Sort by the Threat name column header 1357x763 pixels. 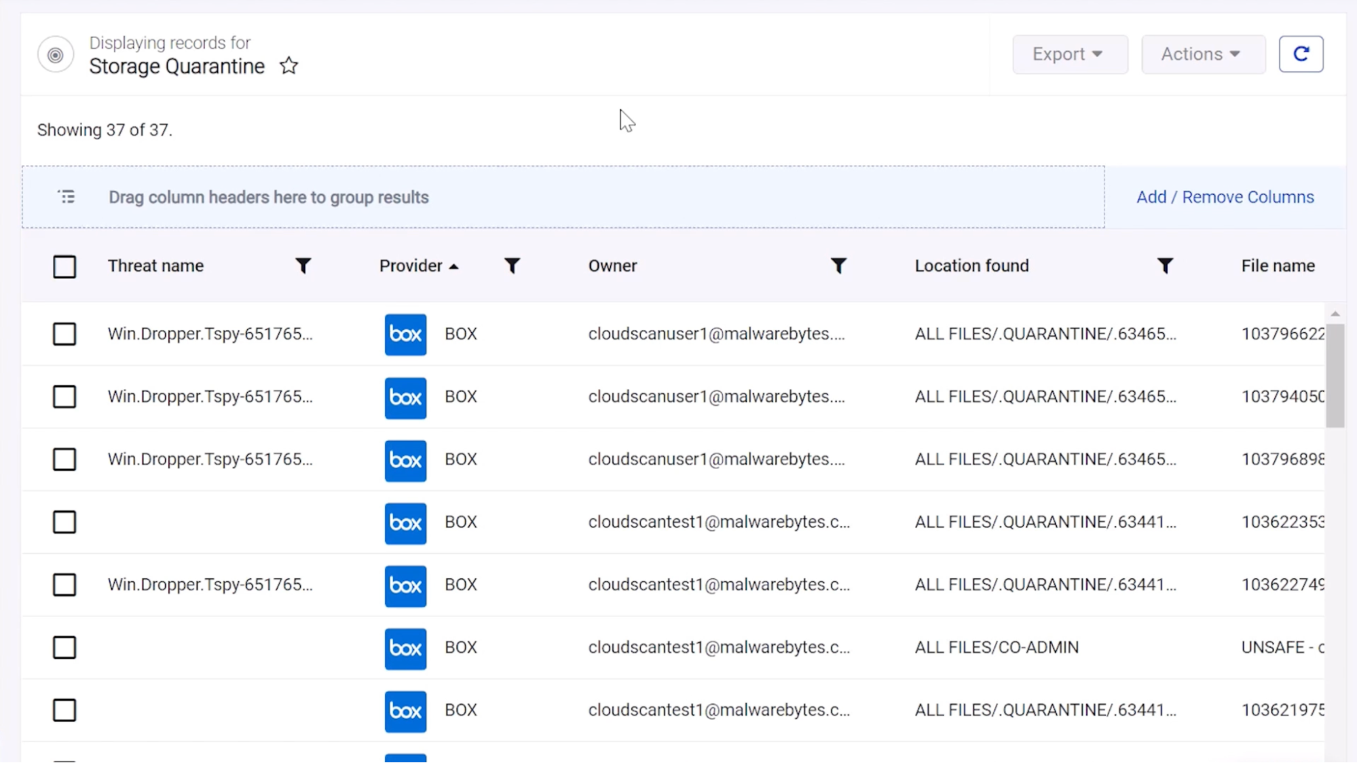[x=155, y=266]
